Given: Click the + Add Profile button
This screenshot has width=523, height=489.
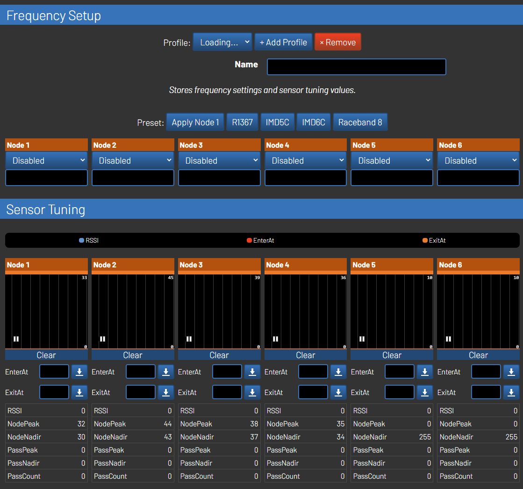Looking at the screenshot, I should (x=283, y=42).
